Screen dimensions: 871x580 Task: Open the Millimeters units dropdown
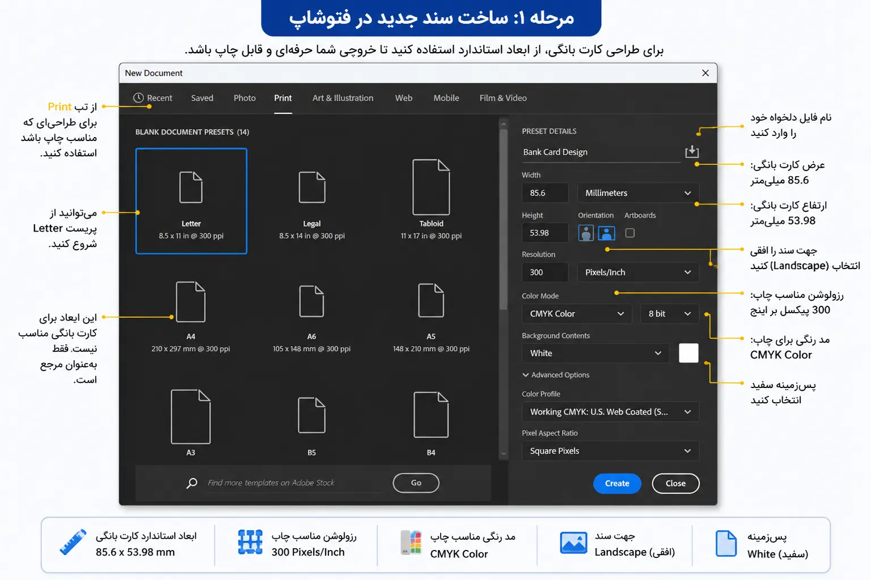(638, 193)
